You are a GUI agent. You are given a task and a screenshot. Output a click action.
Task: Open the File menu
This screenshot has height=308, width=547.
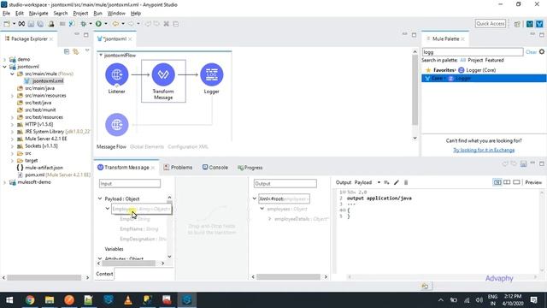pyautogui.click(x=6, y=14)
